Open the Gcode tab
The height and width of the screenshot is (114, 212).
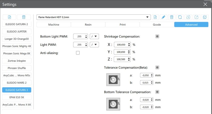point(157,25)
